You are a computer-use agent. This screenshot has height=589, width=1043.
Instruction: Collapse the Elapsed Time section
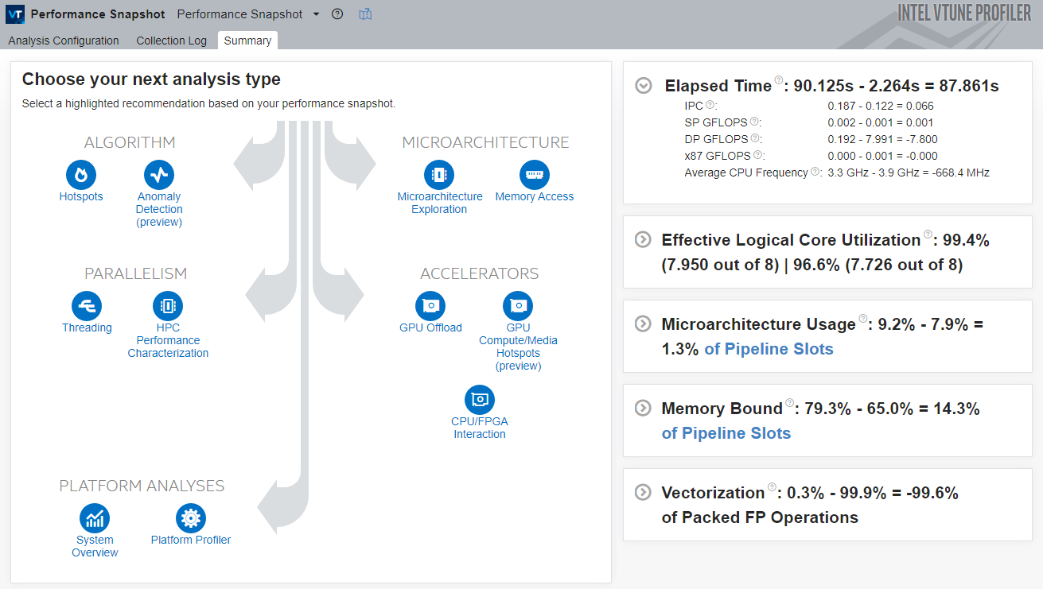tap(644, 86)
